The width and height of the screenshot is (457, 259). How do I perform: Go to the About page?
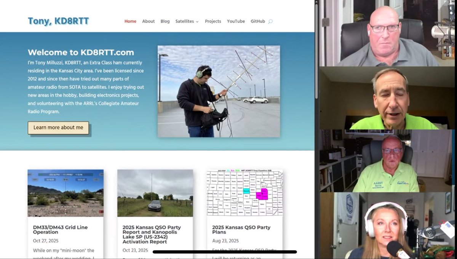click(149, 21)
